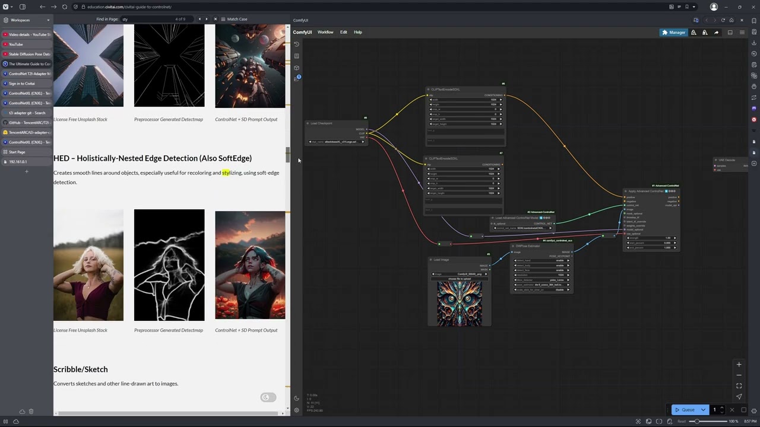Click the canvas navigation arrow icon
This screenshot has height=427, width=760.
click(739, 397)
